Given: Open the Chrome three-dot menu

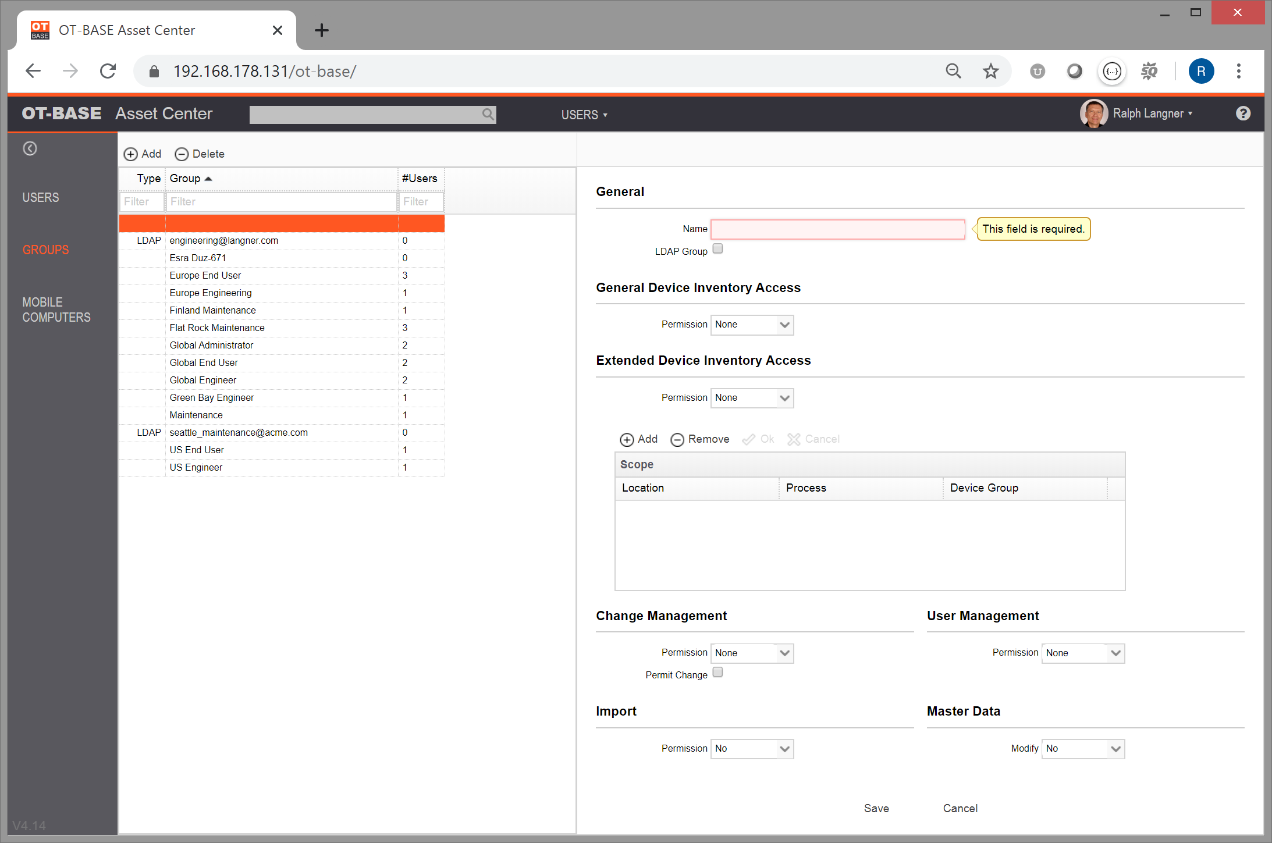Looking at the screenshot, I should (x=1239, y=71).
